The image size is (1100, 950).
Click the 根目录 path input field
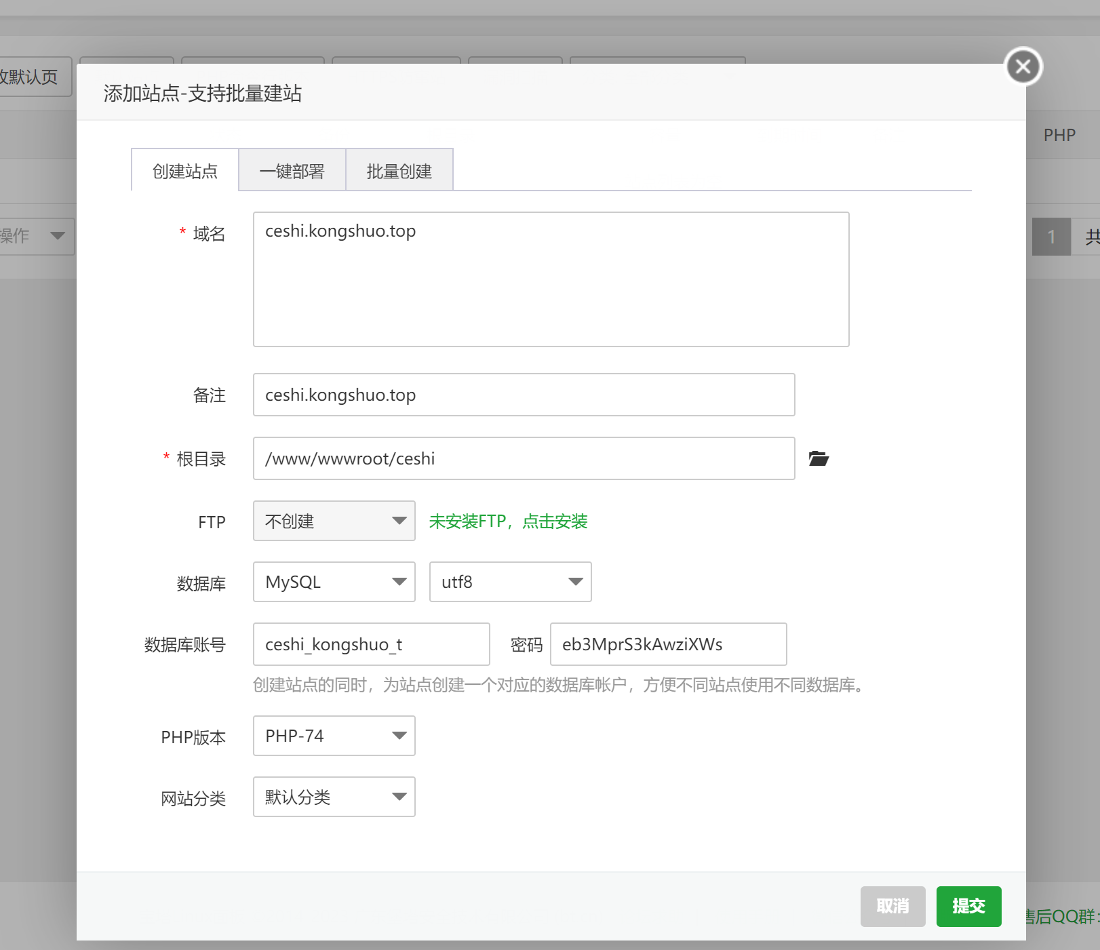click(x=524, y=458)
